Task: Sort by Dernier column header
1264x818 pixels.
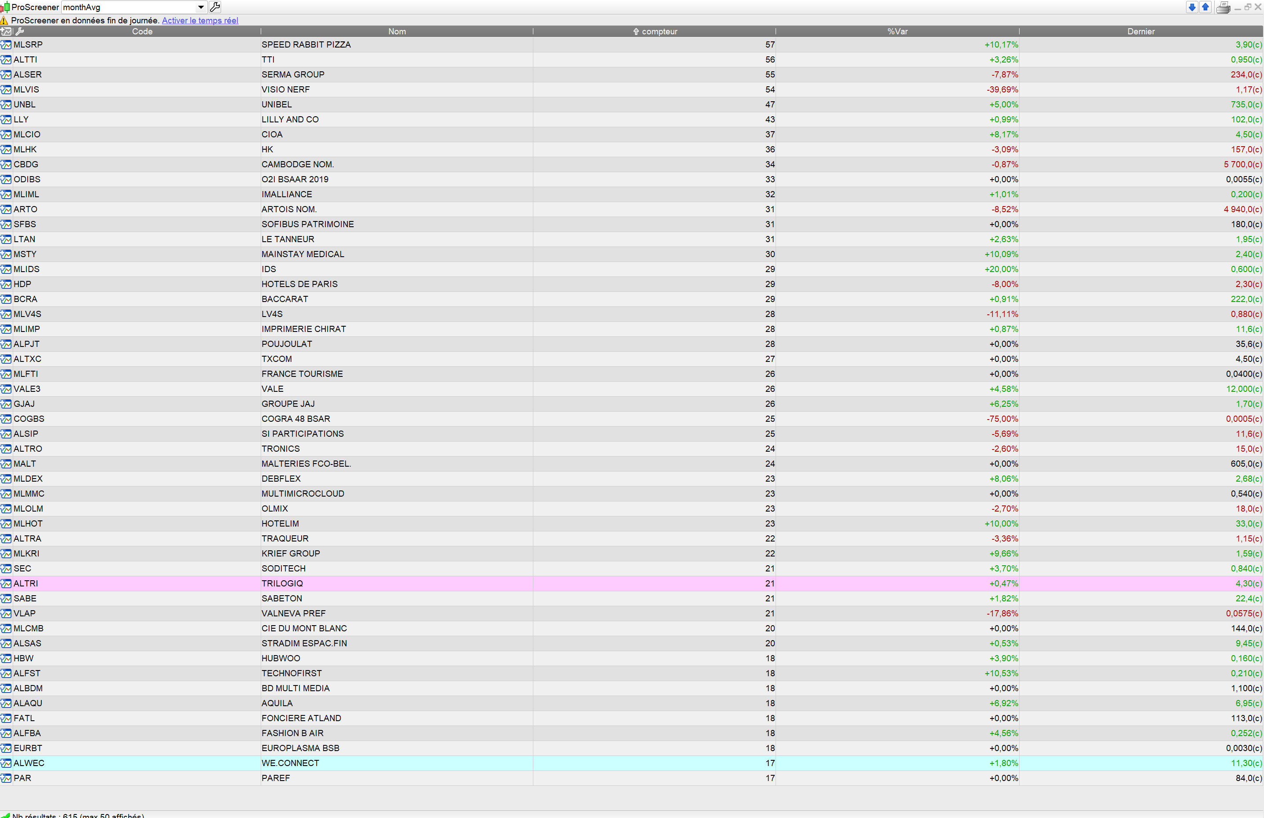Action: coord(1140,31)
